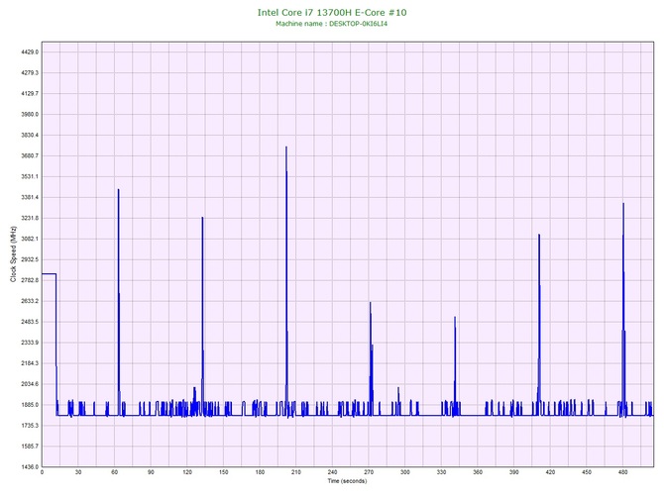Click the 240 x-axis tick label

pos(332,473)
